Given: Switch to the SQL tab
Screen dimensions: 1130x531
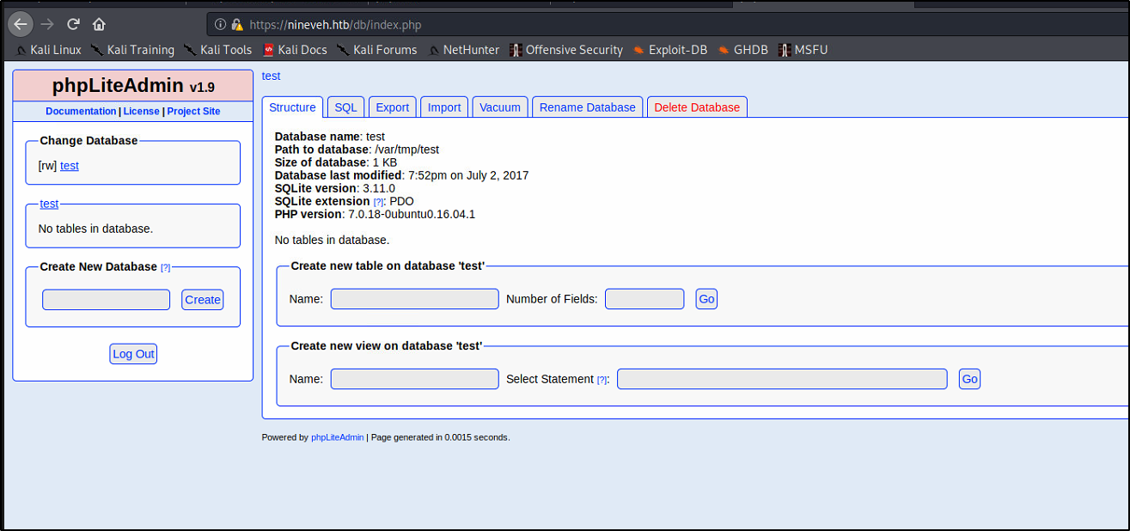Looking at the screenshot, I should tap(345, 107).
